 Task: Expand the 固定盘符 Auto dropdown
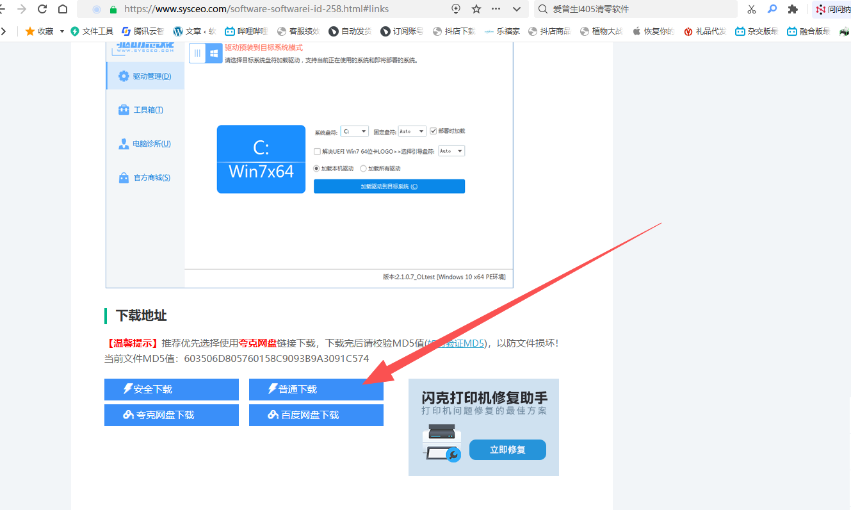pos(412,131)
